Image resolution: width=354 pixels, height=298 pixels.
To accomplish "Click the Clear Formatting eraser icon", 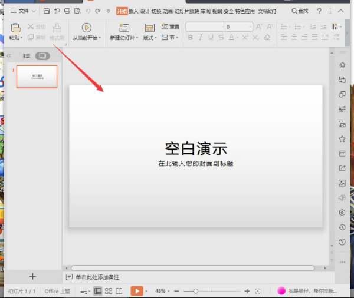I will (x=267, y=37).
